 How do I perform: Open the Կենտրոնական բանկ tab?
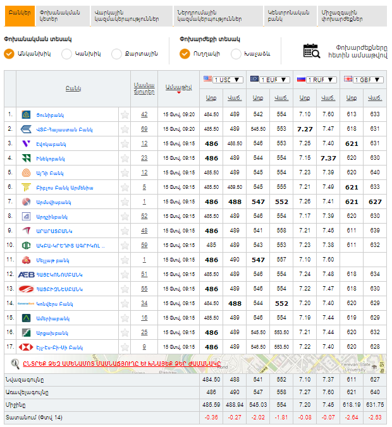point(287,16)
